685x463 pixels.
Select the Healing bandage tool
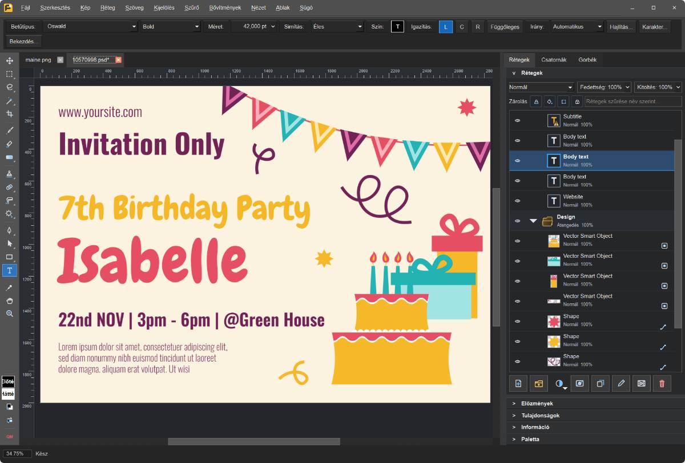pos(9,187)
